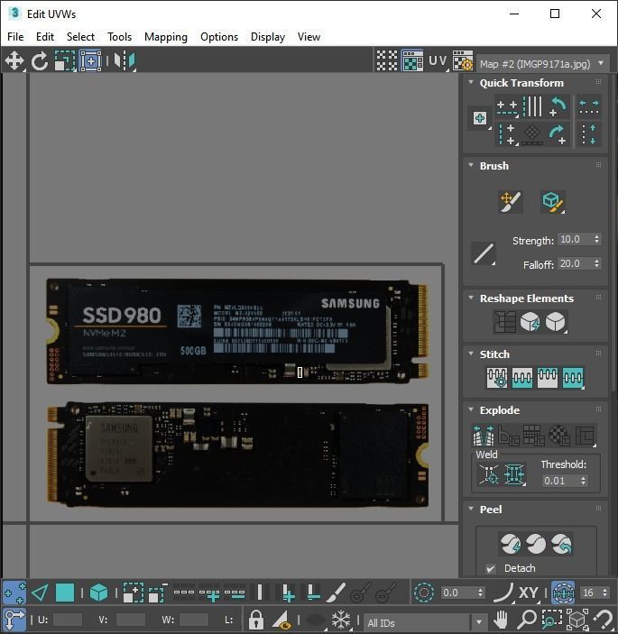The height and width of the screenshot is (634, 618).
Task: Open the Options menu
Action: coord(219,37)
